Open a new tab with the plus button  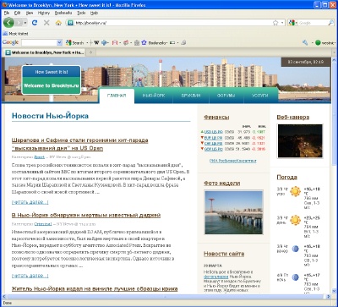(90, 52)
